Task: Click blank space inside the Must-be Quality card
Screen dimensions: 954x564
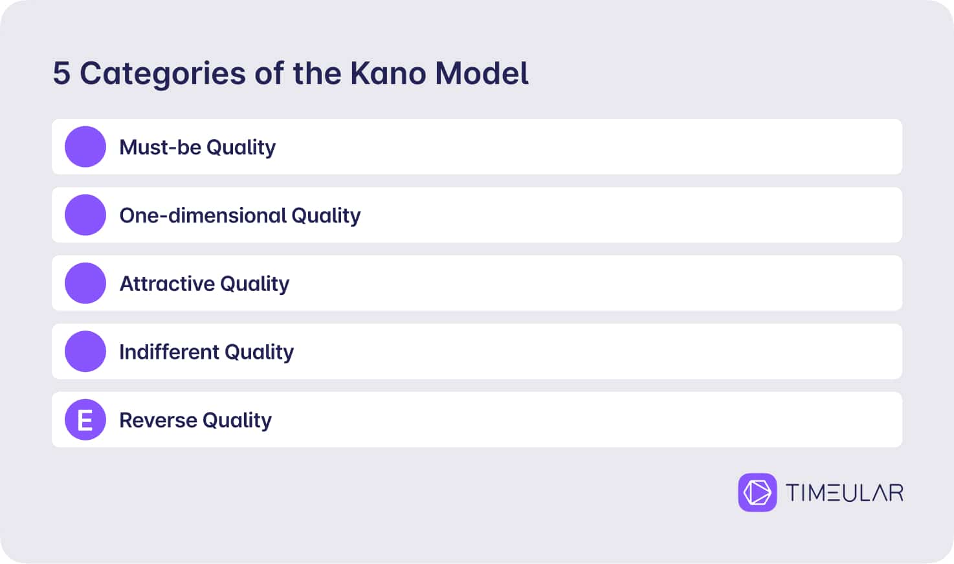Action: (x=582, y=147)
